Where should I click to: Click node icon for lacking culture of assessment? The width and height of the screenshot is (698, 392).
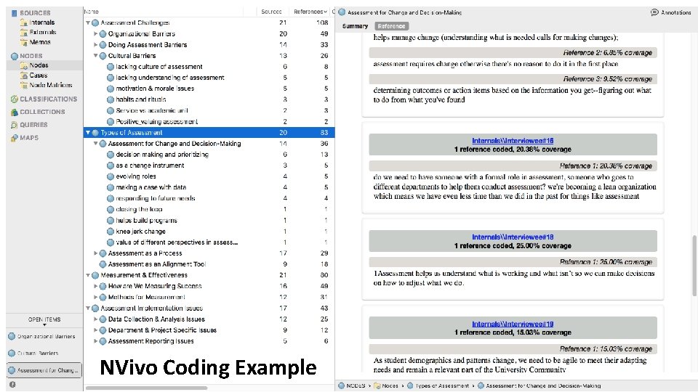111,67
